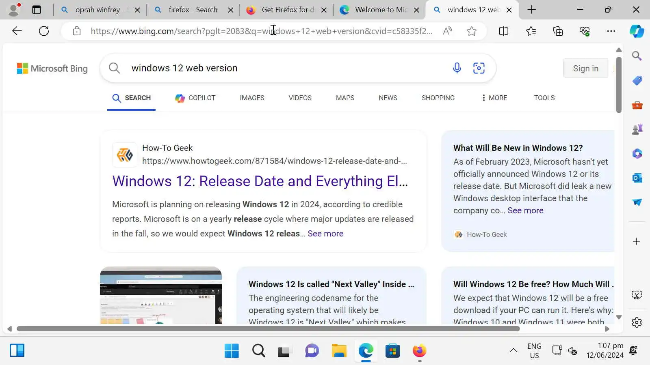Open the TOOLS search options
Image resolution: width=650 pixels, height=365 pixels.
coord(544,98)
